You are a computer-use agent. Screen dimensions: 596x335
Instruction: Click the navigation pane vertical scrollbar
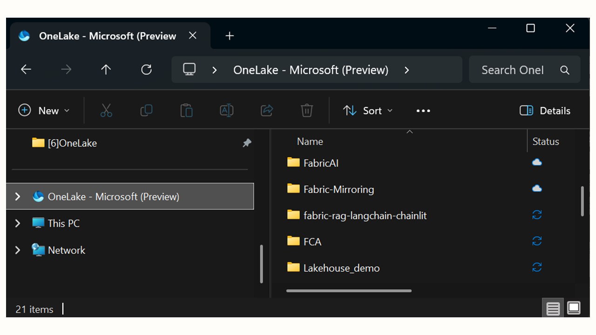tap(261, 264)
